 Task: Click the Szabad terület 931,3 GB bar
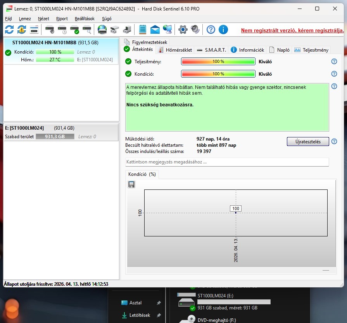pos(55,137)
